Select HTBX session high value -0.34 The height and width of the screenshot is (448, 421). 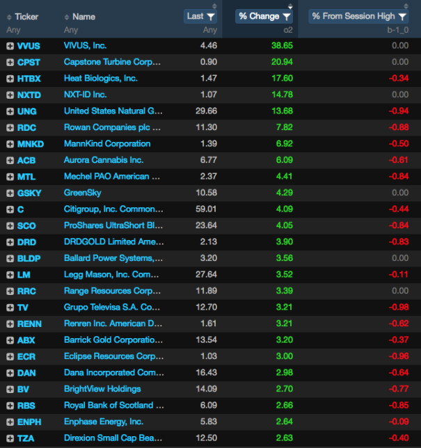pyautogui.click(x=399, y=79)
